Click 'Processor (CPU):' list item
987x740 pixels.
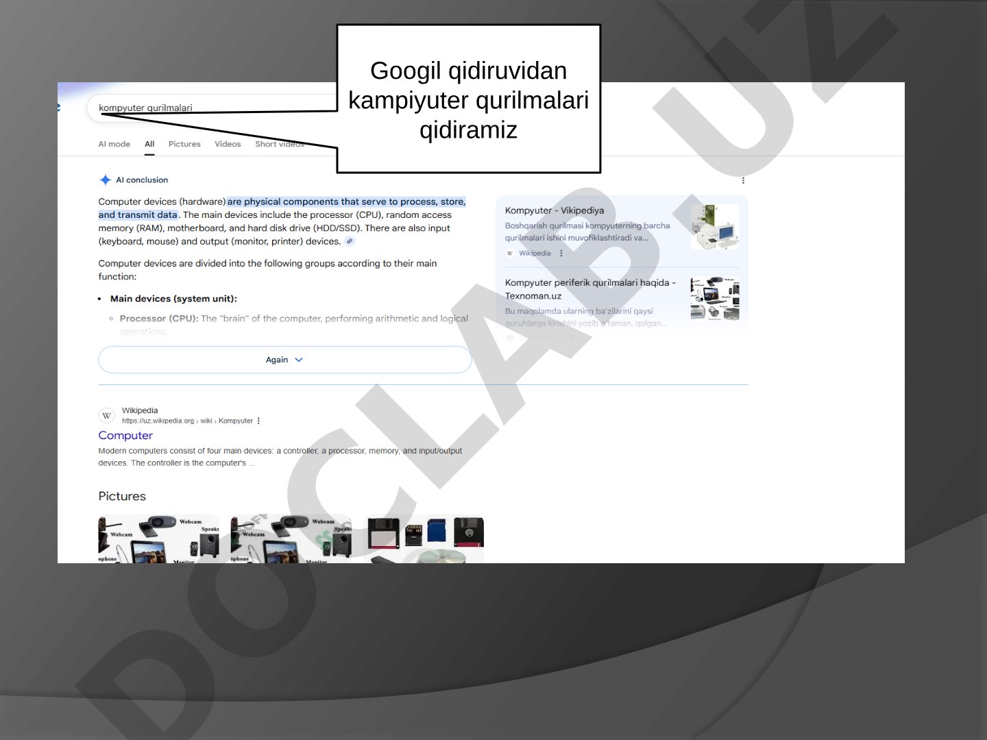159,319
